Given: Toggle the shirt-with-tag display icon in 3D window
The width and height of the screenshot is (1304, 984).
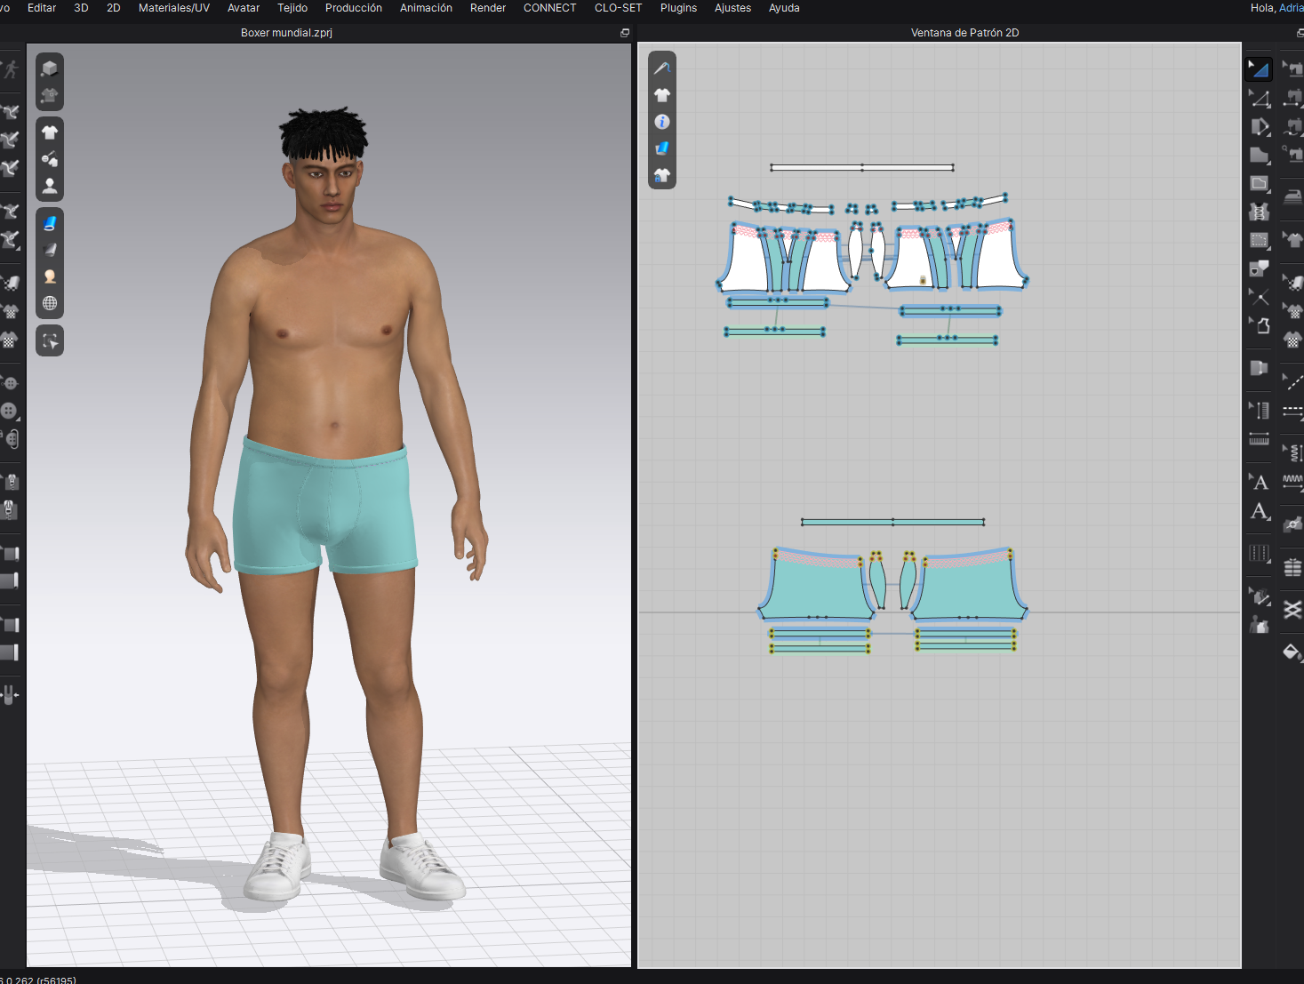Looking at the screenshot, I should (50, 159).
